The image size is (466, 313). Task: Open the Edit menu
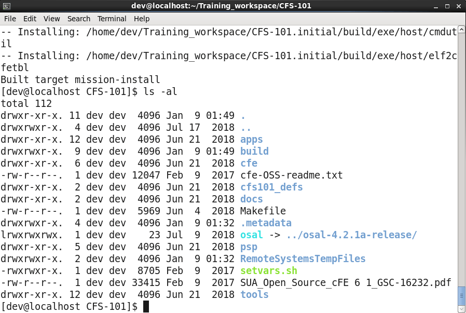(x=30, y=19)
